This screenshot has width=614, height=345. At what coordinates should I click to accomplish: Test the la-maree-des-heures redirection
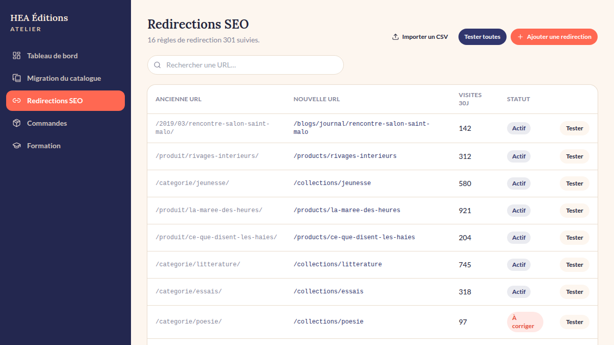click(x=575, y=211)
